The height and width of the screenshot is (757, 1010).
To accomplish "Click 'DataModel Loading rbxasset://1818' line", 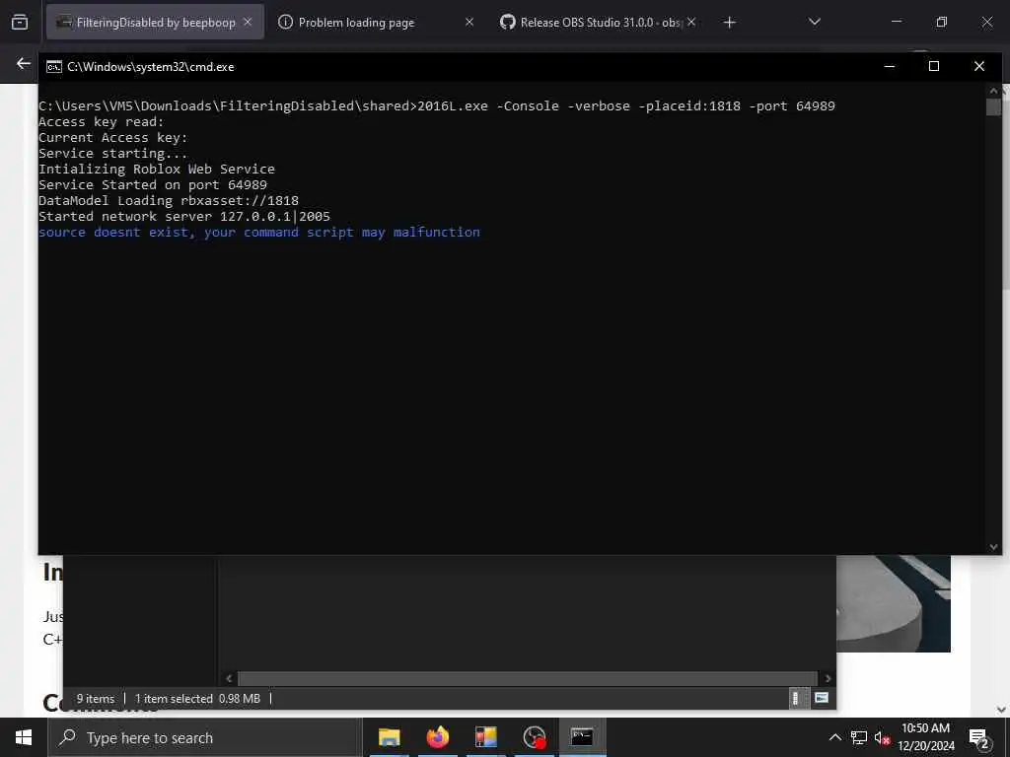I will [x=169, y=200].
